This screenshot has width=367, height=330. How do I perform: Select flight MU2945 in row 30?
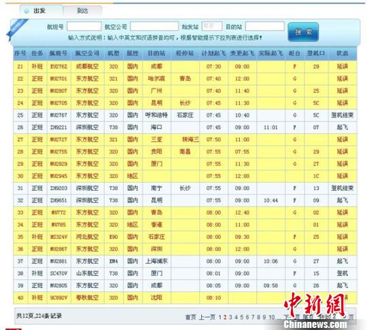(58, 176)
